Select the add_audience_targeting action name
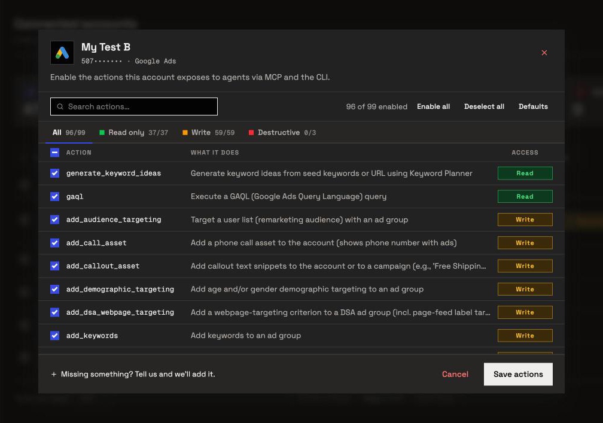 pyautogui.click(x=114, y=220)
